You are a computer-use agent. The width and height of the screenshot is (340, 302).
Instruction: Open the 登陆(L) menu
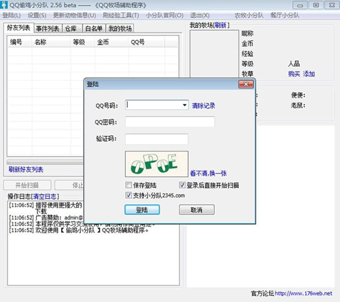12,15
